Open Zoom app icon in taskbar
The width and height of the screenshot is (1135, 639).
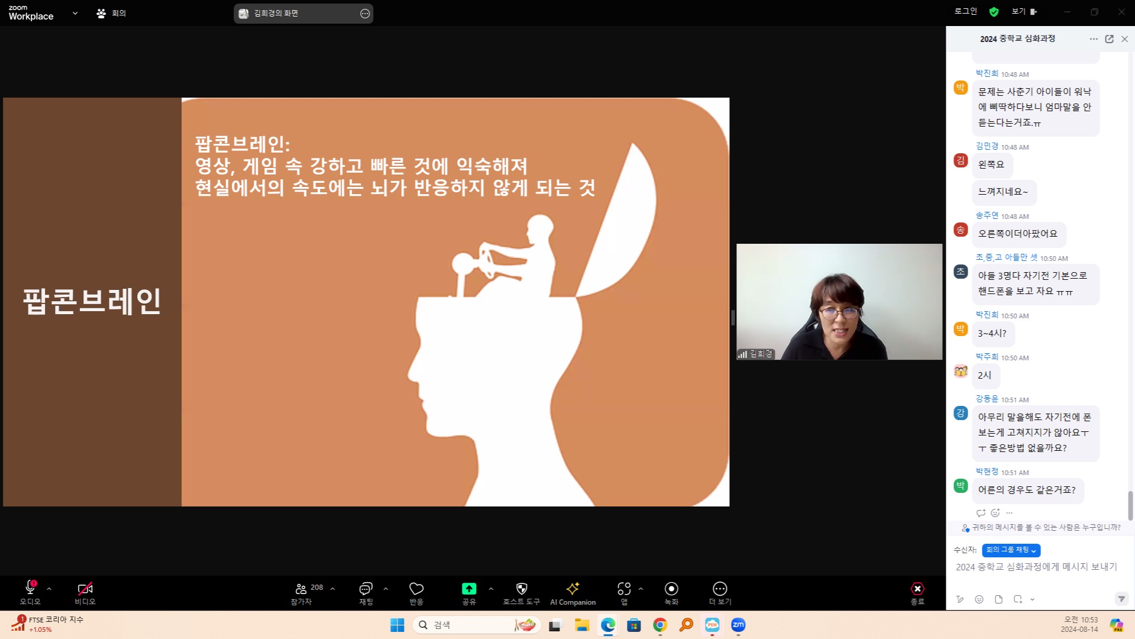pos(738,625)
